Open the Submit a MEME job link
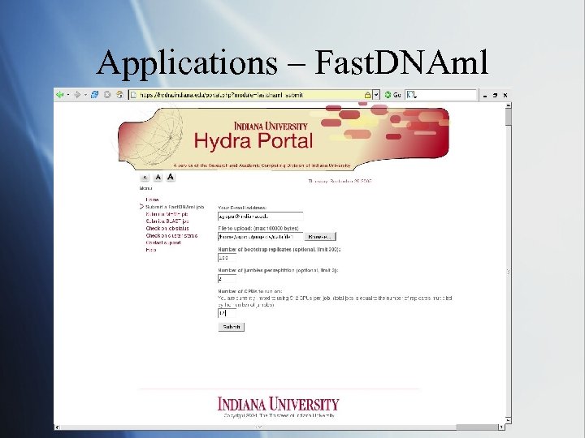Viewport: 585px width, 438px height. (x=167, y=214)
